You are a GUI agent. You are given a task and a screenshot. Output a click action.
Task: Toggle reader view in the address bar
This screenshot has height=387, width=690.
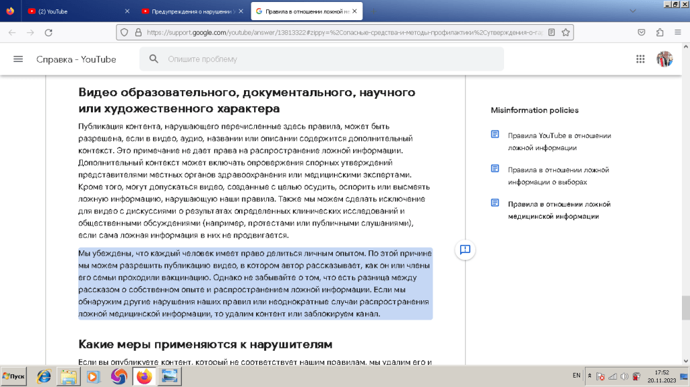(551, 32)
